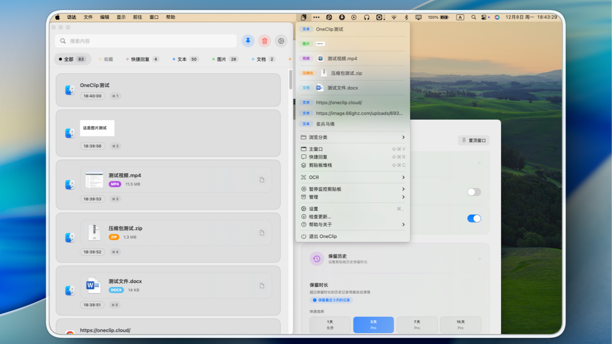Expand 暂停监控剪贴板 submenu

tap(353, 189)
